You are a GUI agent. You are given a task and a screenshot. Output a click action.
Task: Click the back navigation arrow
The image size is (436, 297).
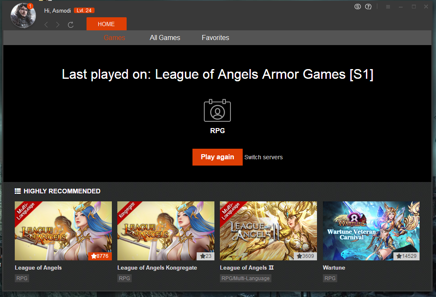click(46, 25)
